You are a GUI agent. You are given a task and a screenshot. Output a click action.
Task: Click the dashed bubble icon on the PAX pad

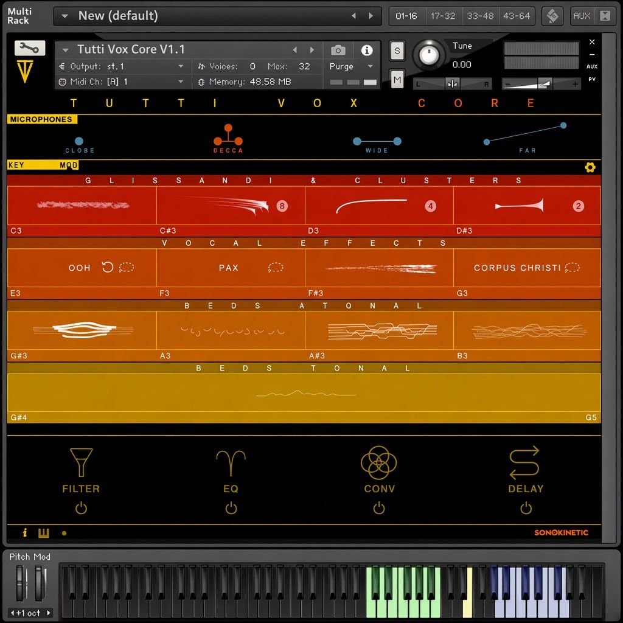click(x=276, y=268)
